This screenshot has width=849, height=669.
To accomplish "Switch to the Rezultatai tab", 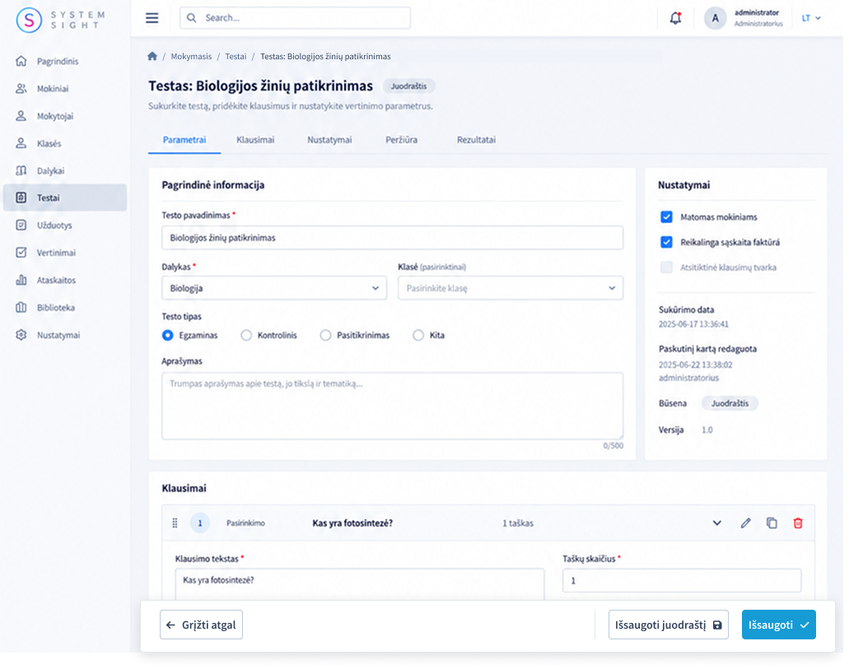I will (x=477, y=140).
